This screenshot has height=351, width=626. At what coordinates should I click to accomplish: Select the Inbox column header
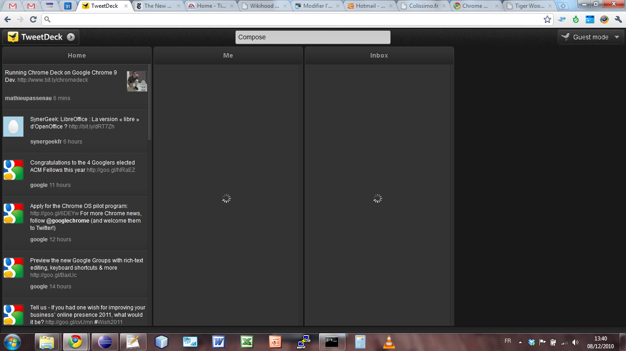click(379, 55)
